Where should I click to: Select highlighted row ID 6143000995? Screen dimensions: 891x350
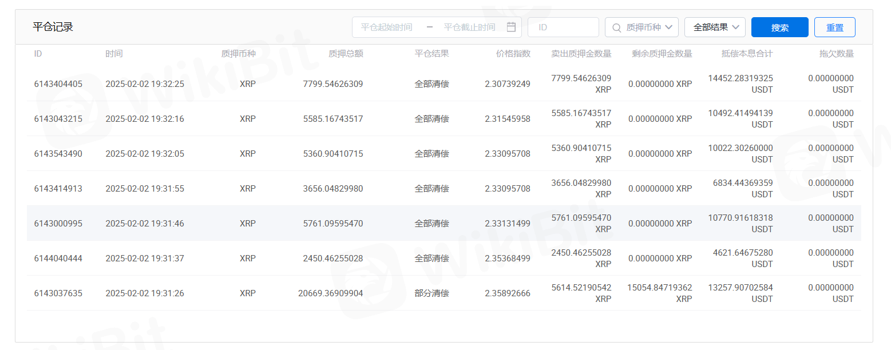tap(58, 224)
